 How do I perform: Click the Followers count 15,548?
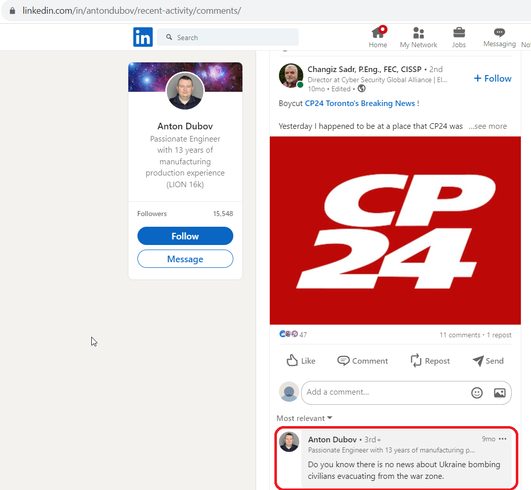pos(223,214)
